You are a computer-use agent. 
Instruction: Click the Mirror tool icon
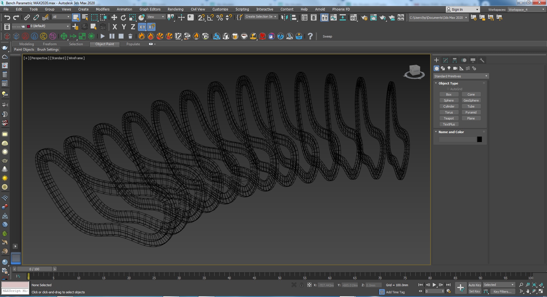pyautogui.click(x=284, y=18)
